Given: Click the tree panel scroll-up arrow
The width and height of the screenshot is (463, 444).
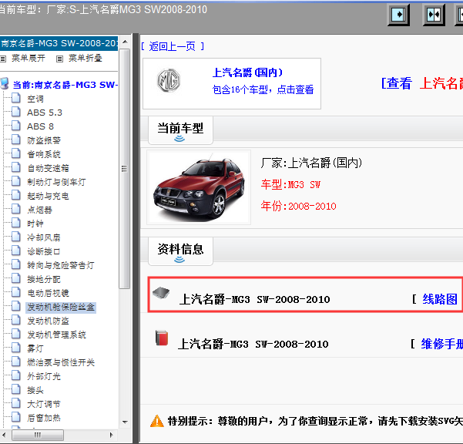Looking at the screenshot, I should click(x=125, y=42).
